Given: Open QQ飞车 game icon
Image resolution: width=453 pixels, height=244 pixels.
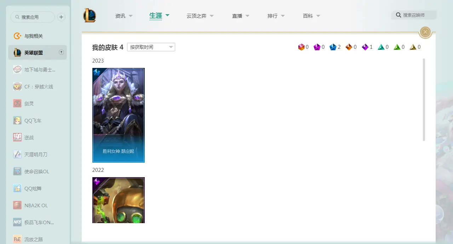Looking at the screenshot, I should [17, 121].
